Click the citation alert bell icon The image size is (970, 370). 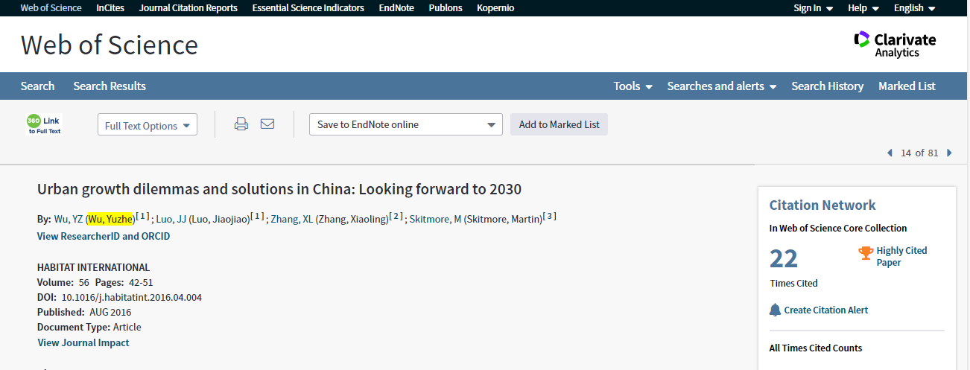775,310
